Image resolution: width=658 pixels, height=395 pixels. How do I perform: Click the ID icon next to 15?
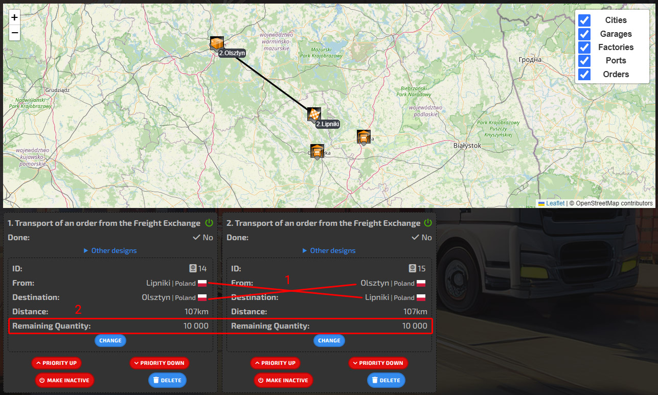pos(412,268)
